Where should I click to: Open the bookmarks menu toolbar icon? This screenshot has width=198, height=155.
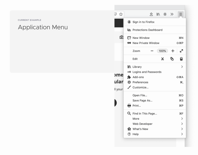point(151,14)
